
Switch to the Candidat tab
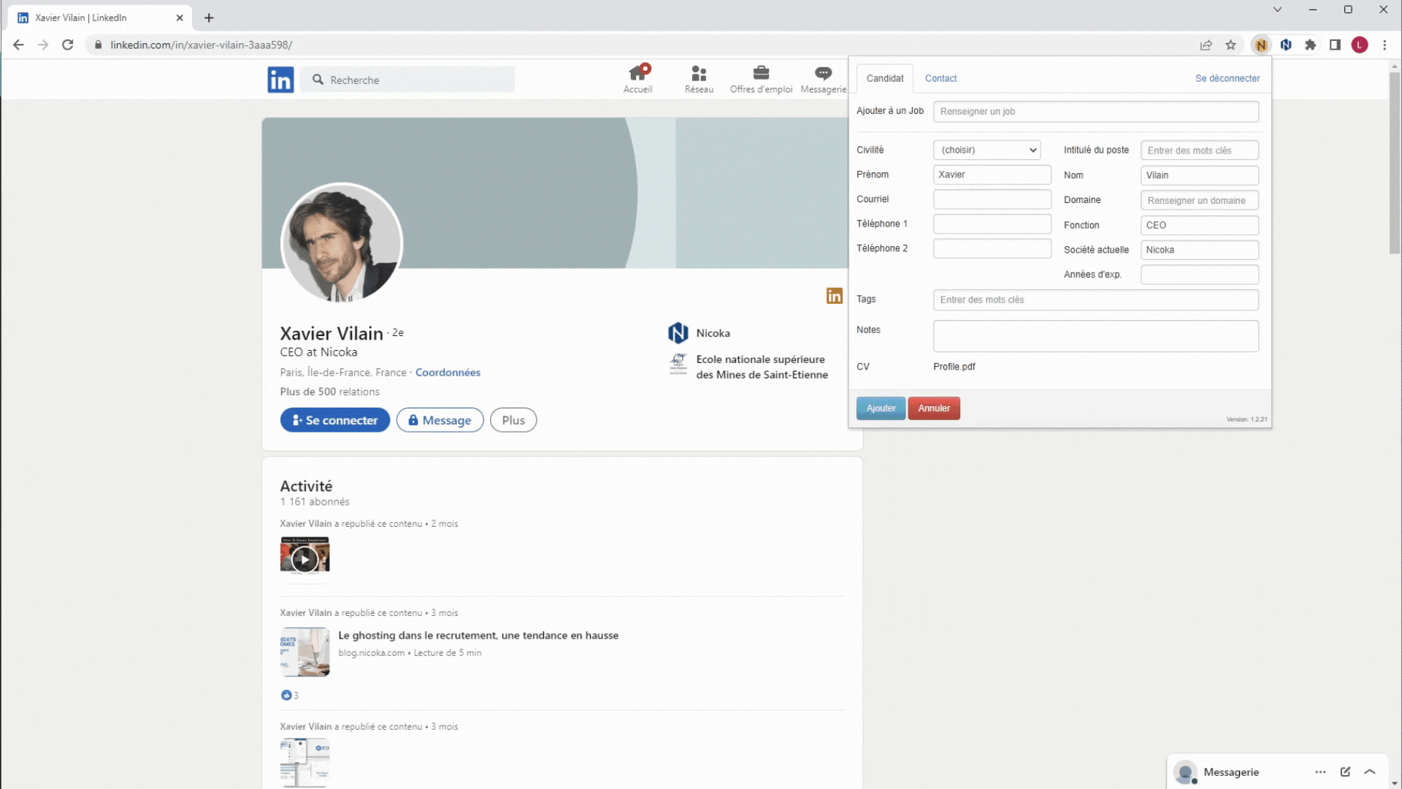(884, 78)
